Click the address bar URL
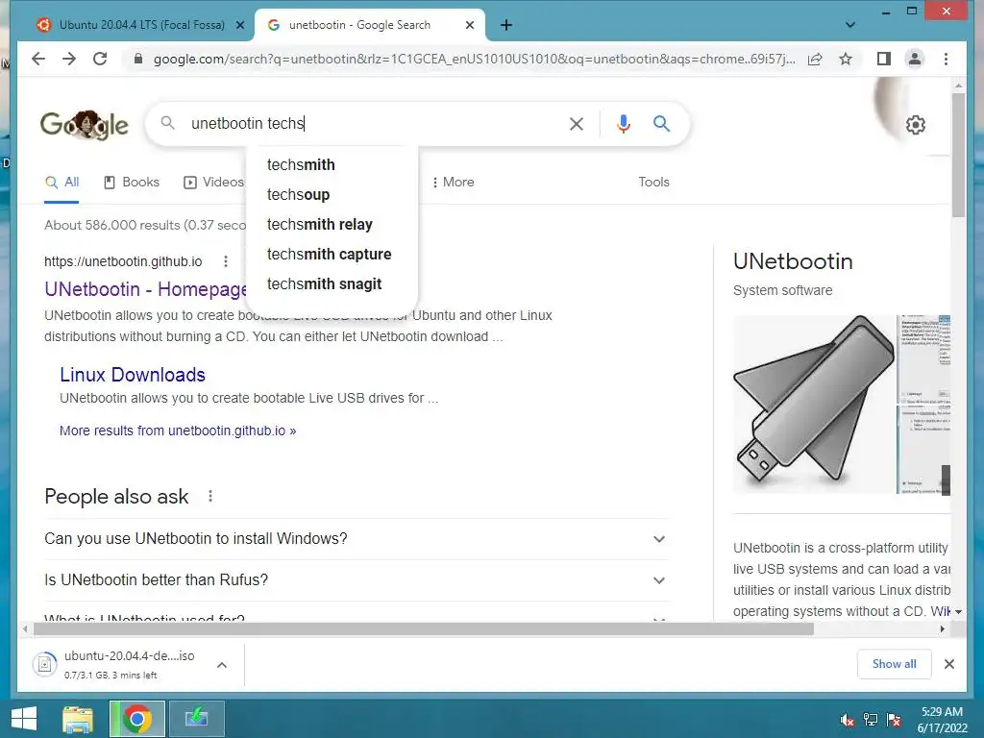The height and width of the screenshot is (738, 984). (x=474, y=59)
